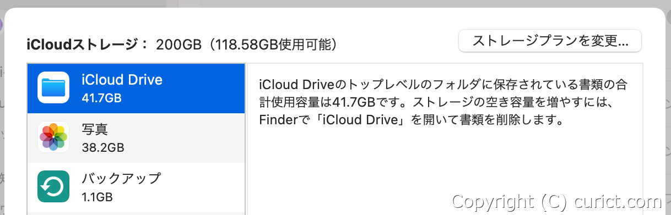Click the バックアップ label text
The width and height of the screenshot is (671, 215).
pyautogui.click(x=121, y=179)
